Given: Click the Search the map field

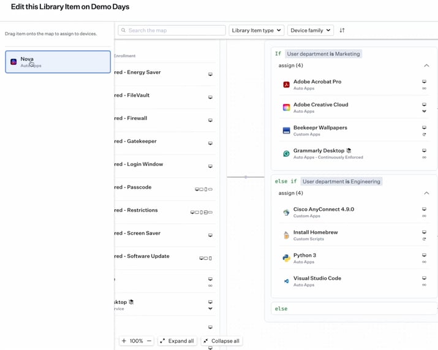Looking at the screenshot, I should pos(175,30).
